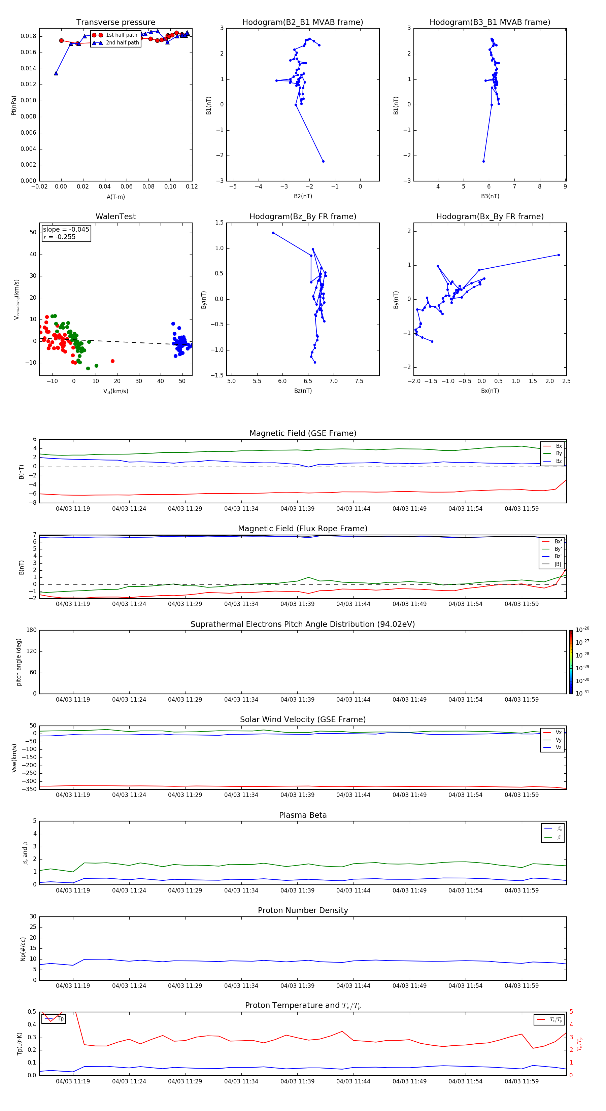Viewport: 606px width, 1111px height.
Task: Click "04/03 11:39" tick under Proton Number Density
Action: click(x=297, y=985)
